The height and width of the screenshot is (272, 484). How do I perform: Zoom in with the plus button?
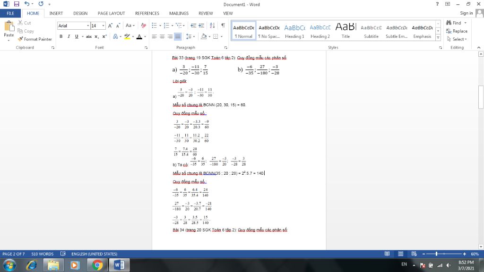tap(465, 254)
